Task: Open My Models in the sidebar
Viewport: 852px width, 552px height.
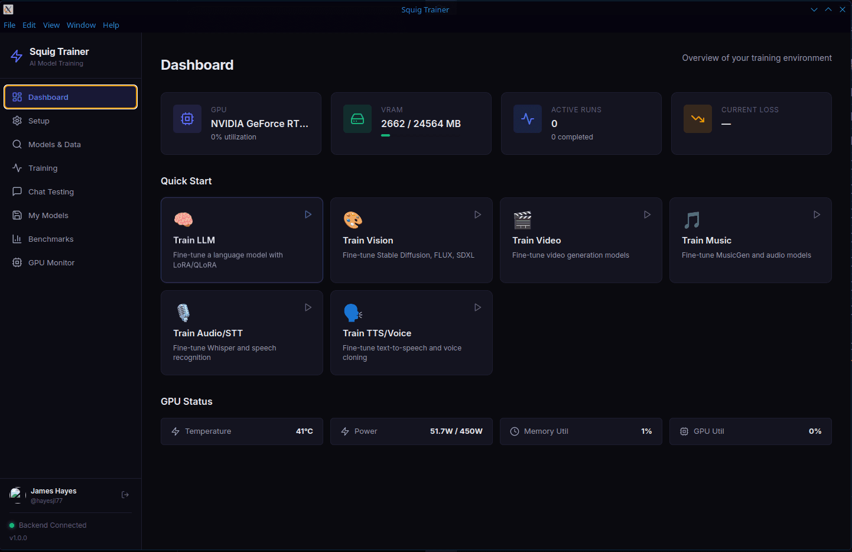Action: click(x=47, y=215)
